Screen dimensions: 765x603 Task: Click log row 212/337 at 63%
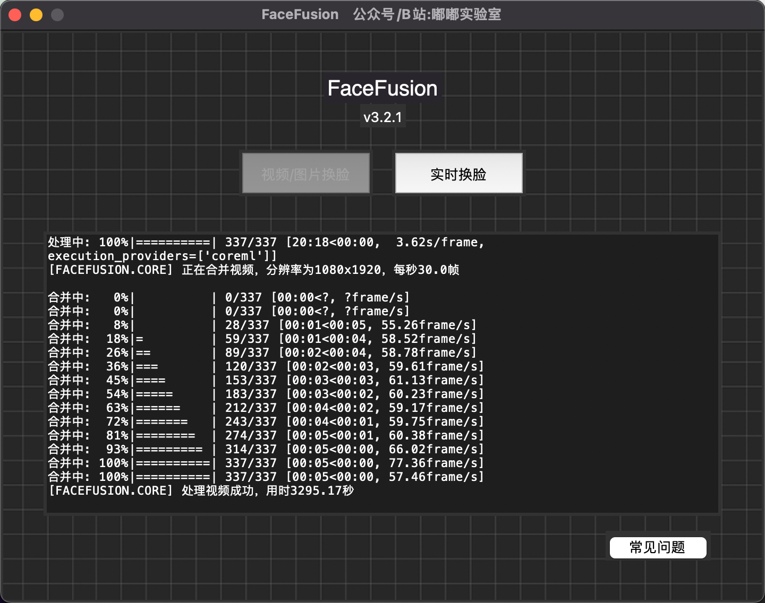point(266,408)
